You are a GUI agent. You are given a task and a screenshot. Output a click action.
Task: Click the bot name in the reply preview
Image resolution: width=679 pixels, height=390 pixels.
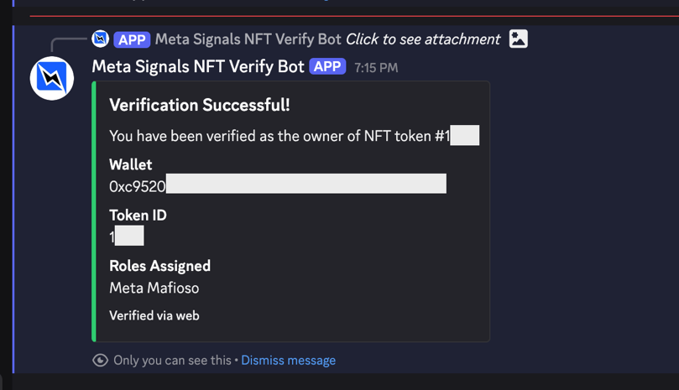[248, 39]
